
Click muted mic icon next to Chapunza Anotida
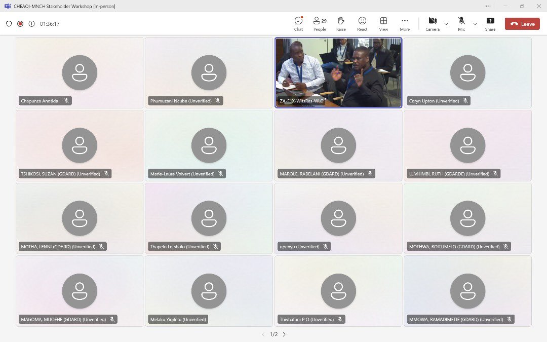[x=66, y=101]
